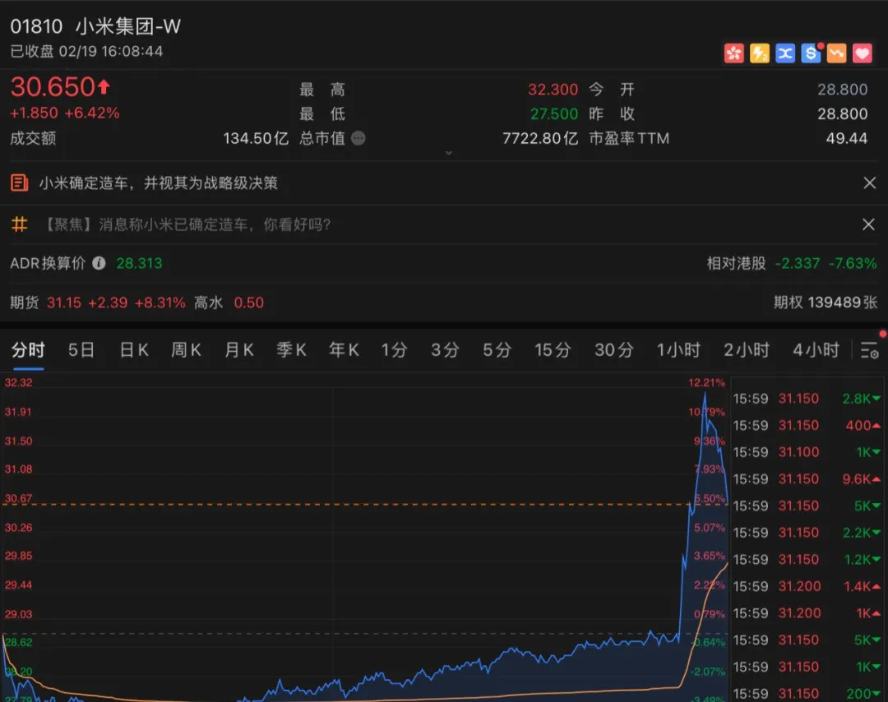
Task: Tap the orange downward trend icon
Action: click(836, 53)
